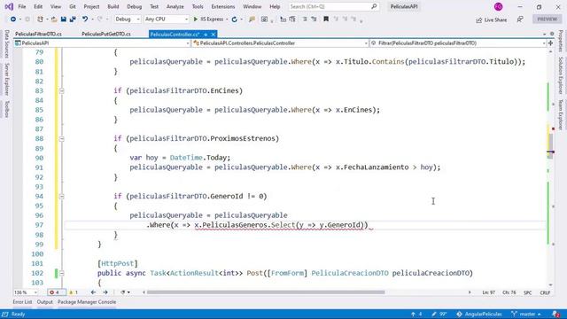Open the Analyze menu
This screenshot has width=567, height=319.
click(x=175, y=6)
